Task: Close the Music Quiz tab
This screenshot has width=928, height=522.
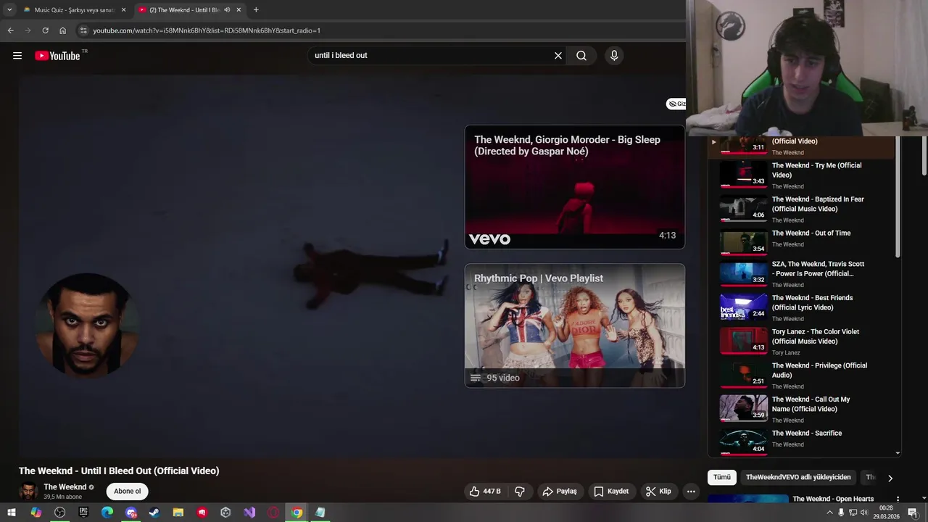Action: 123,10
